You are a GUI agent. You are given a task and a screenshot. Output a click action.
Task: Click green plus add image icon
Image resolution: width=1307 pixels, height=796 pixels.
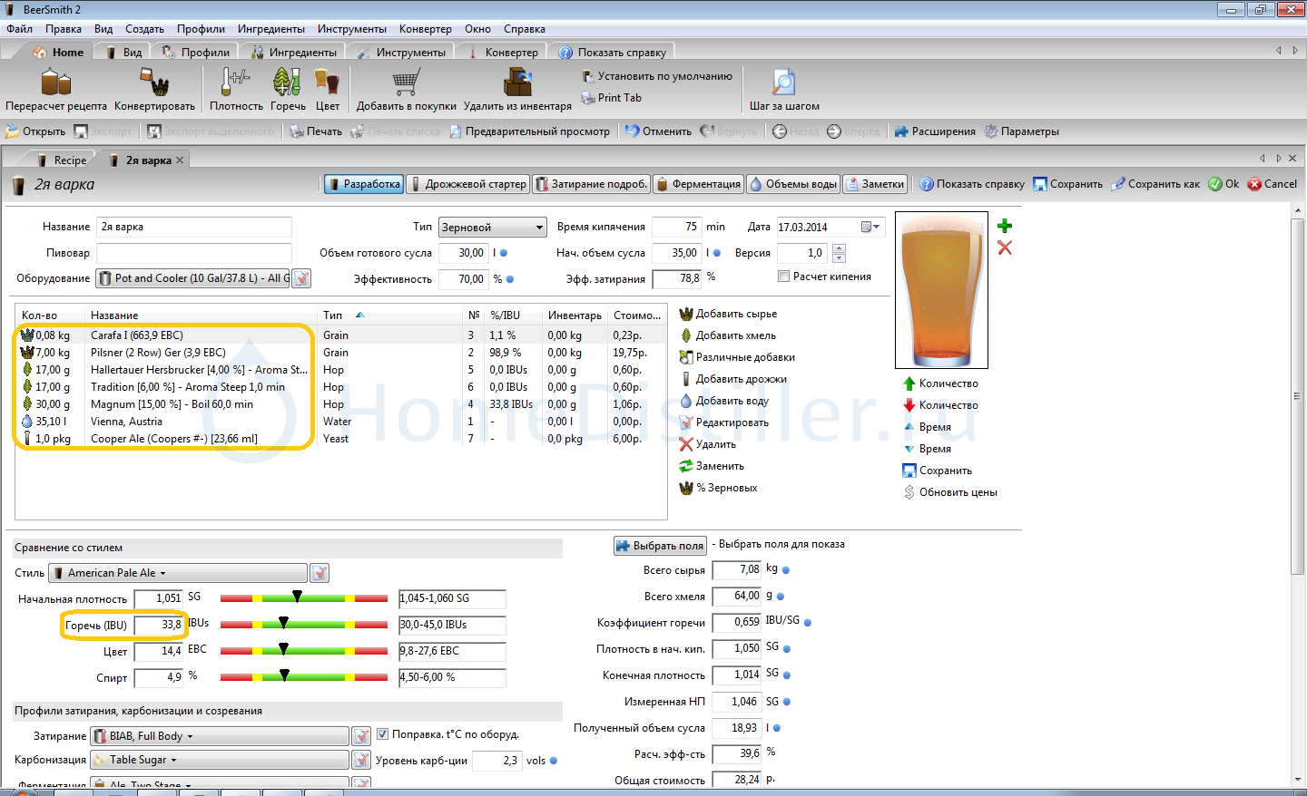1005,226
